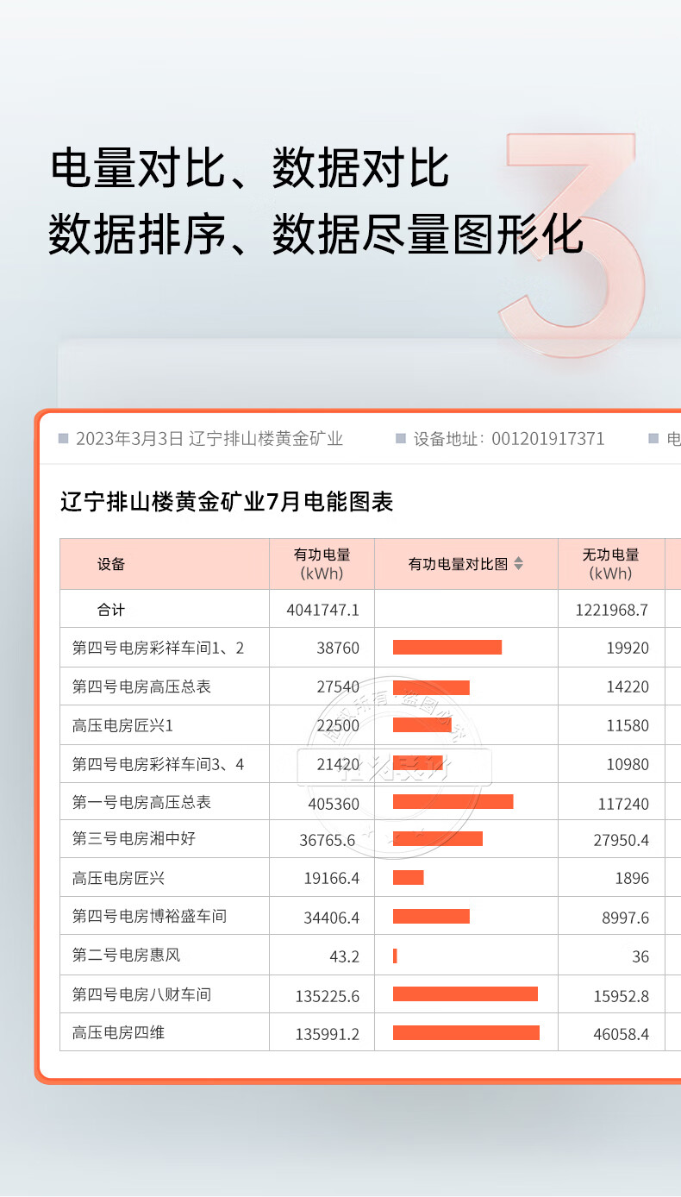Screen dimensions: 681x1197
Task: Click the chart title 辽宁排山楼黄金矿业7月电能图表
Action: 227,502
